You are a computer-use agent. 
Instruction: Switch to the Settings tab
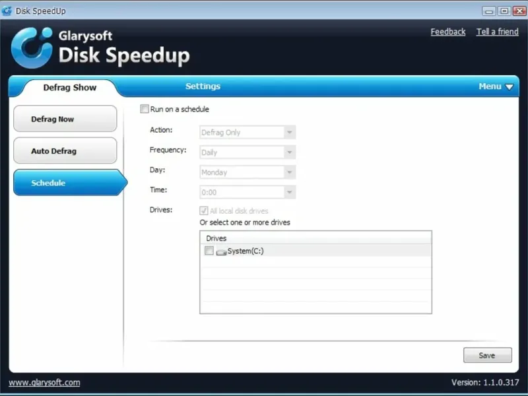203,86
